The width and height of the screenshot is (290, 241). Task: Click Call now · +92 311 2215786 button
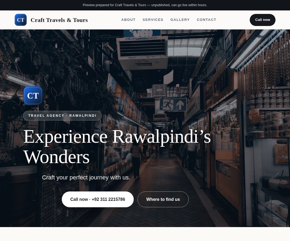[x=98, y=199]
